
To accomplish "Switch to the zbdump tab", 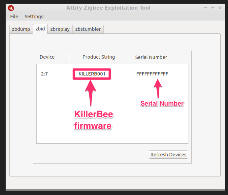I will tap(21, 29).
